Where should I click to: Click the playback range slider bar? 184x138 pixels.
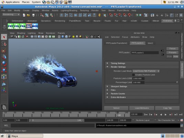pos(56,120)
